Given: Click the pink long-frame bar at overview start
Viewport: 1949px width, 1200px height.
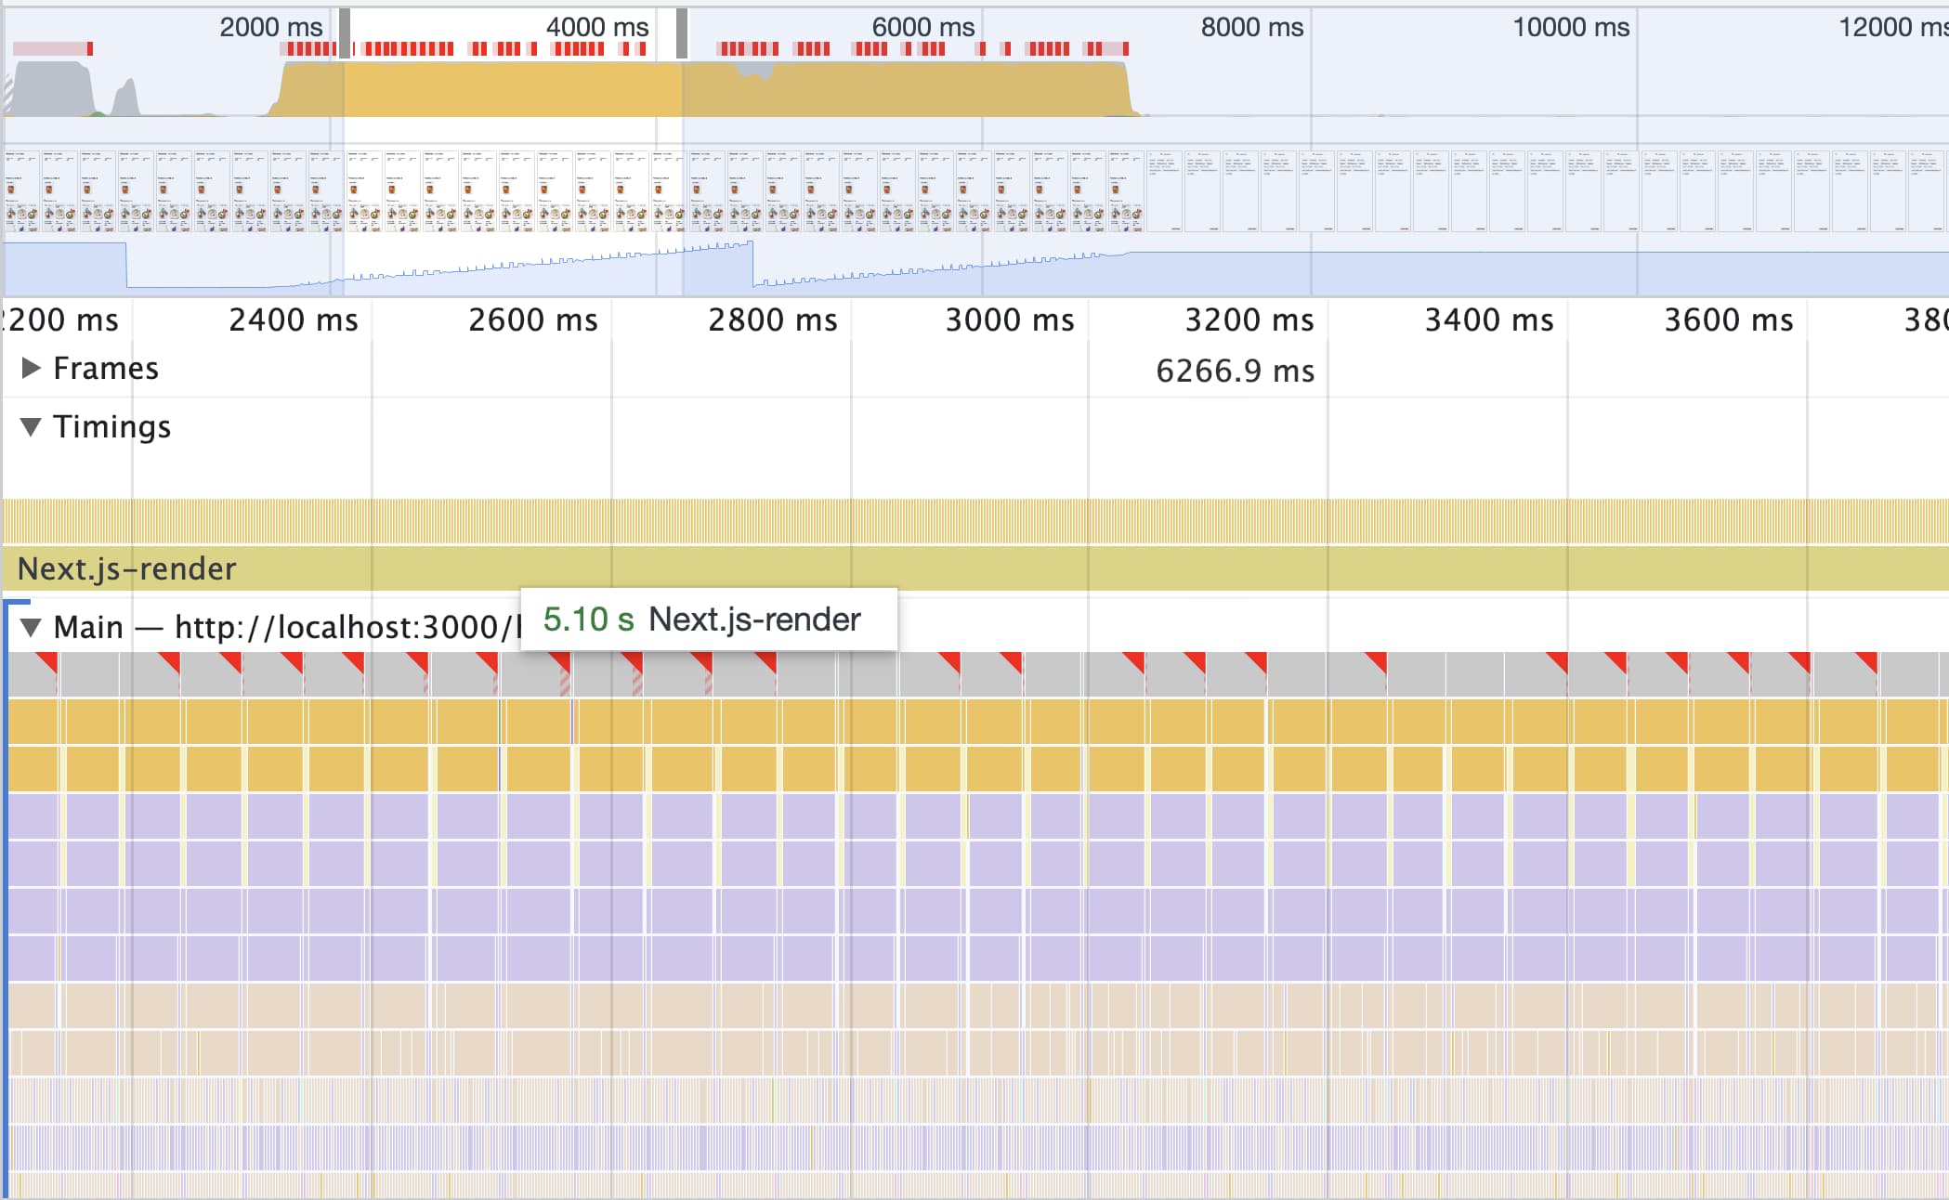Looking at the screenshot, I should [x=51, y=48].
